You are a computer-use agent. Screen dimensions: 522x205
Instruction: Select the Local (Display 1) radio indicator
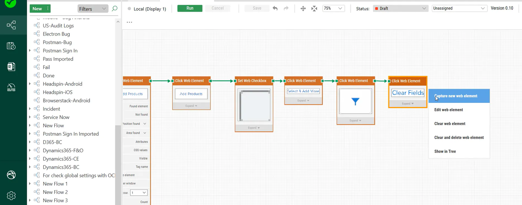click(x=129, y=9)
